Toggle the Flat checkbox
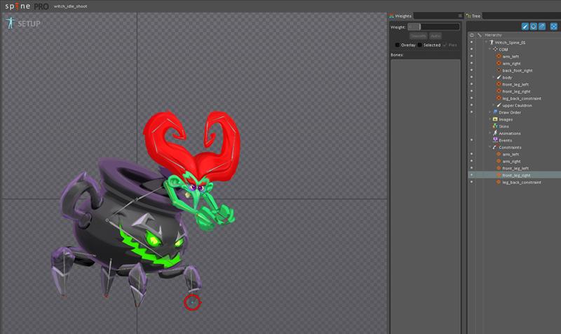 coord(445,45)
